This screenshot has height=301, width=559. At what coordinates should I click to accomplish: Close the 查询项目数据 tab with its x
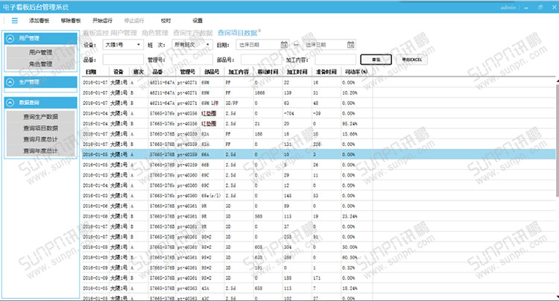coord(259,31)
